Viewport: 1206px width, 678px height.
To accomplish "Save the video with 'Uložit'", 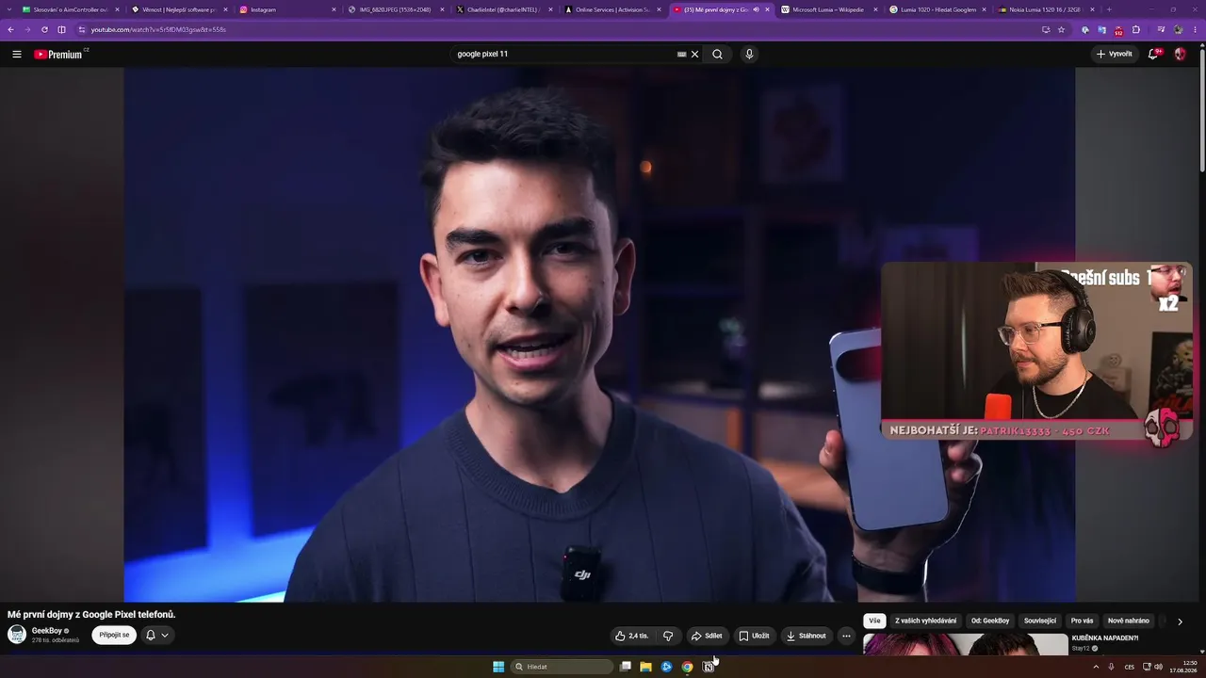I will pos(754,636).
